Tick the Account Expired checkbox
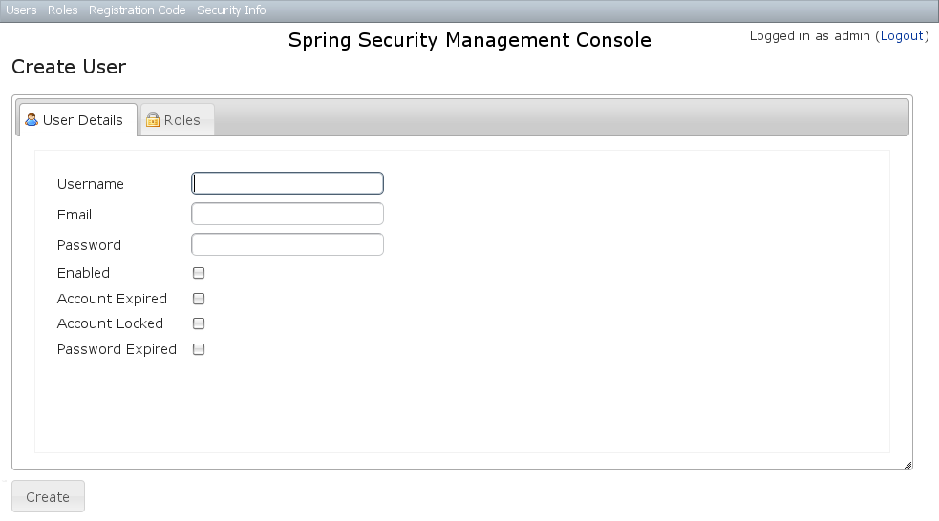Image resolution: width=939 pixels, height=521 pixels. pyautogui.click(x=199, y=299)
